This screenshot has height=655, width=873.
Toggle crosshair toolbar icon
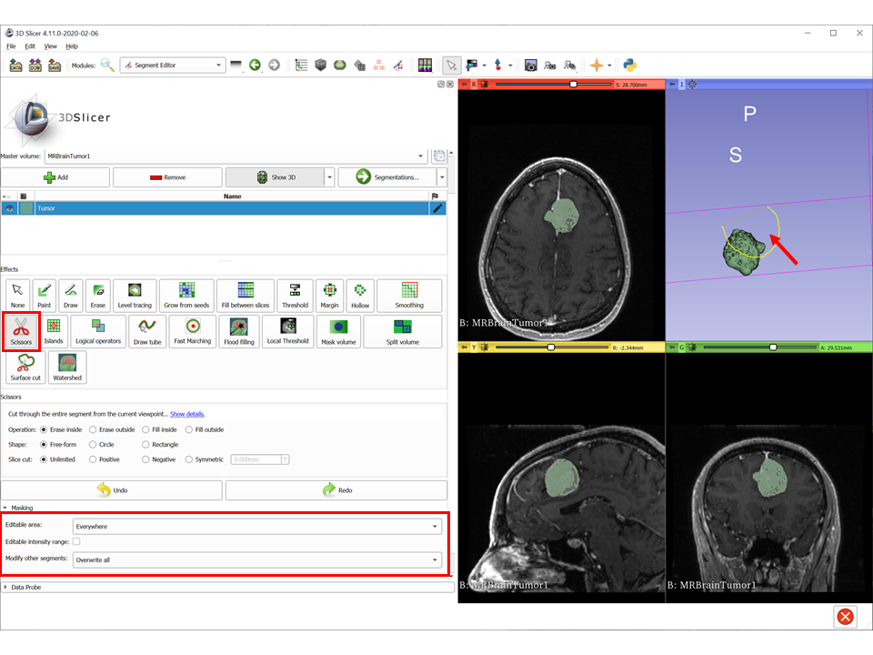pos(597,65)
